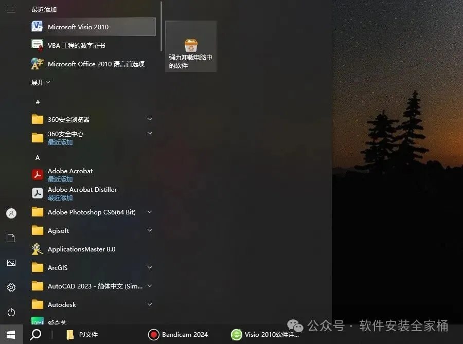Open the 360安全浏览器 folder icon
This screenshot has width=463, height=344.
(x=38, y=119)
